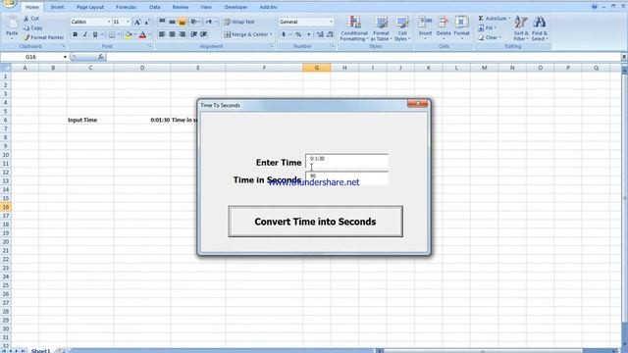Viewport: 628px width, 353px height.
Task: Click the Increase Font Size icon
Action: coord(137,22)
